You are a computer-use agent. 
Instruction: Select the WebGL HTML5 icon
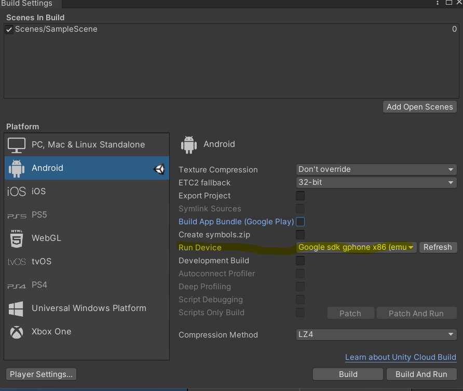pos(17,239)
